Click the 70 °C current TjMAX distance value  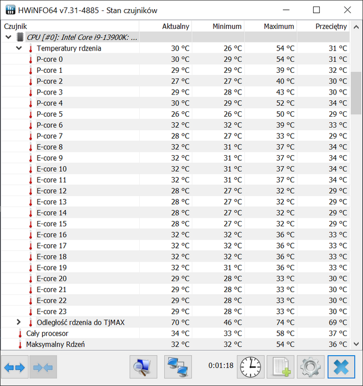(x=180, y=322)
